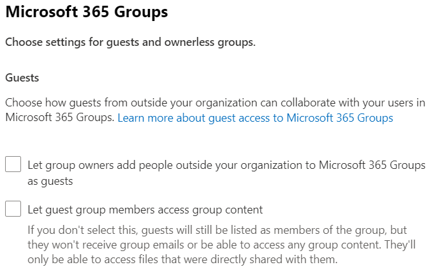Screen dimensions: 437x274
Task: Click the line "they won't receive group emails"
Action: pos(218,244)
